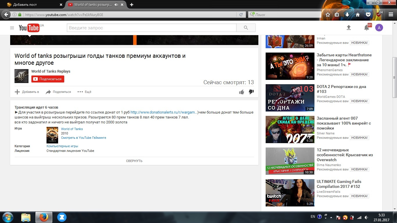Open the Компьютерные игры category link

62,146
